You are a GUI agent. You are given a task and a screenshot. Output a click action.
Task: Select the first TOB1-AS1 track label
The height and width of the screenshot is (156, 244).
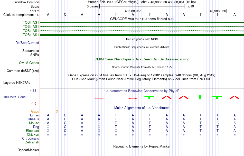(31, 22)
